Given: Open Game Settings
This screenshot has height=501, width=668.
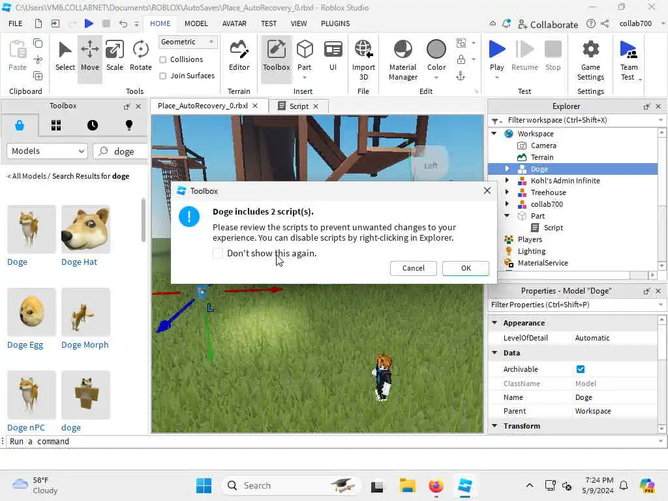Looking at the screenshot, I should point(590,59).
